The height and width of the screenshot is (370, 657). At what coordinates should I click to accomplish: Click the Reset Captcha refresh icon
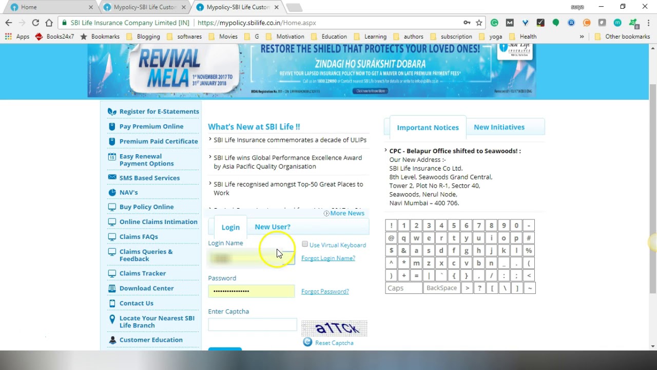tap(307, 342)
